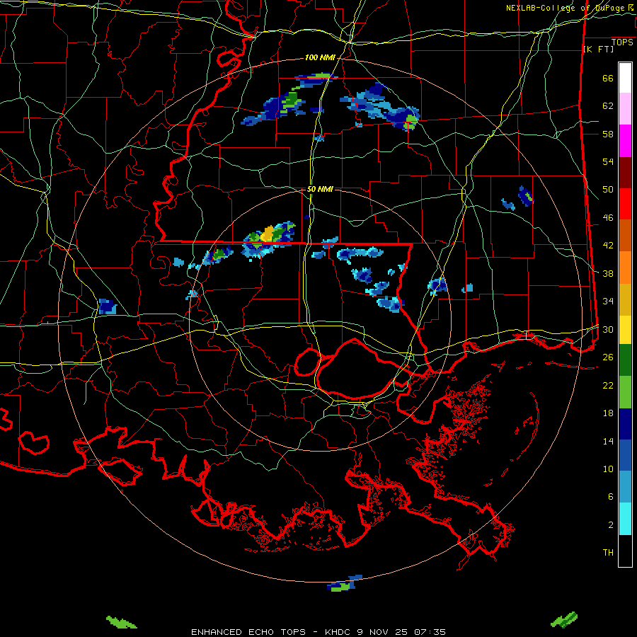Select the bright orange legend swatch
This screenshot has height=637, width=637.
[x=625, y=268]
